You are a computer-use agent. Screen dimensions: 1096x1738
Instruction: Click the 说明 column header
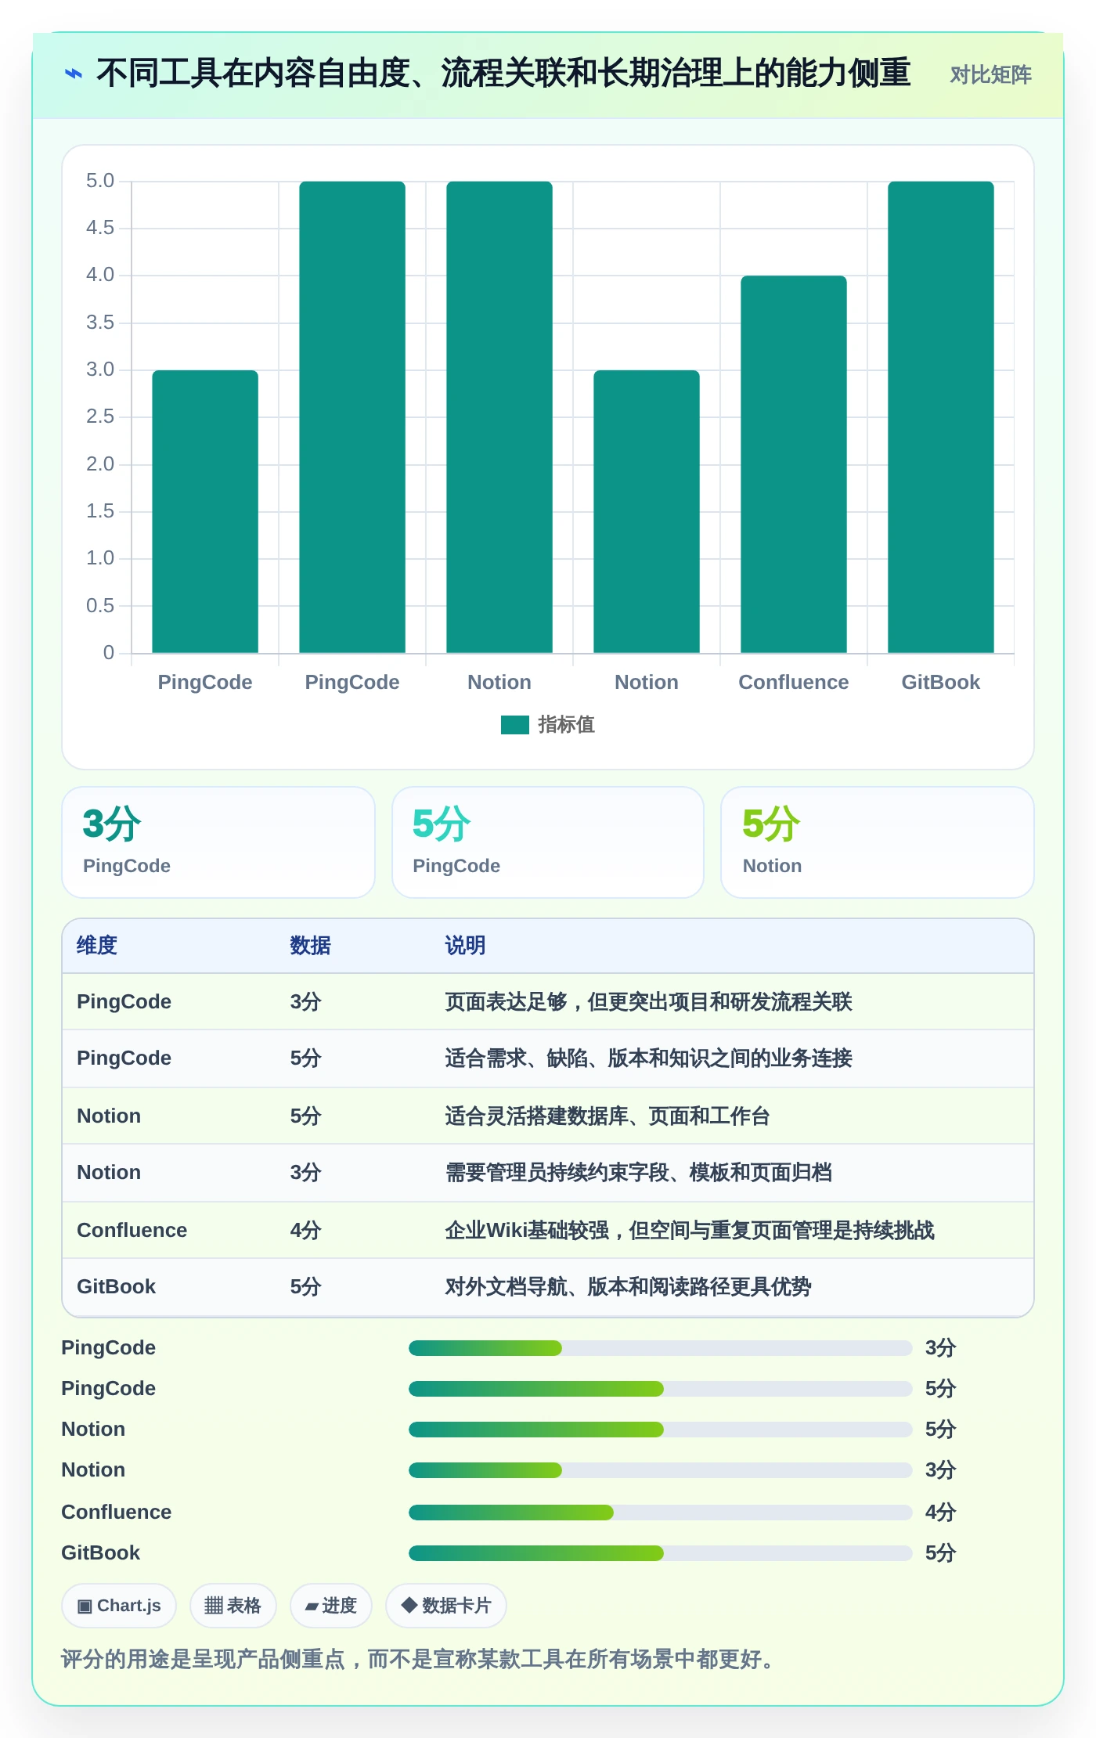click(465, 946)
